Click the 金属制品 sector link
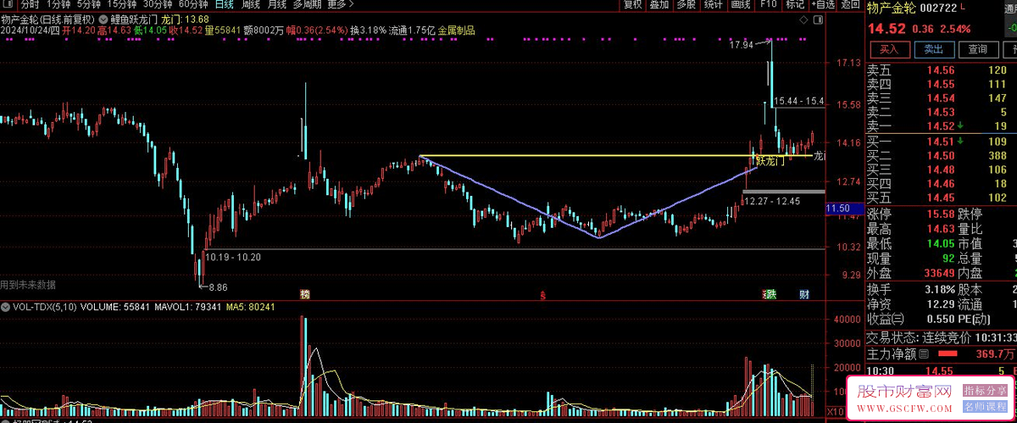The height and width of the screenshot is (423, 1017). click(456, 31)
